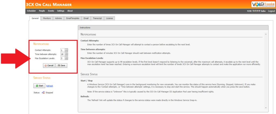The width and height of the screenshot is (276, 114).
Task: Save the notification settings
Action: click(61, 65)
